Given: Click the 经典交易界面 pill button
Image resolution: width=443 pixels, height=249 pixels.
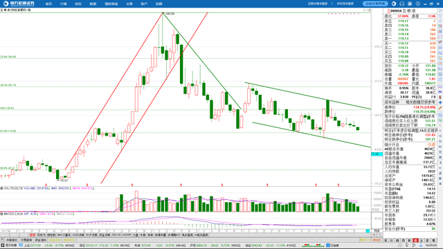Looking at the screenshot, I should (375, 3).
